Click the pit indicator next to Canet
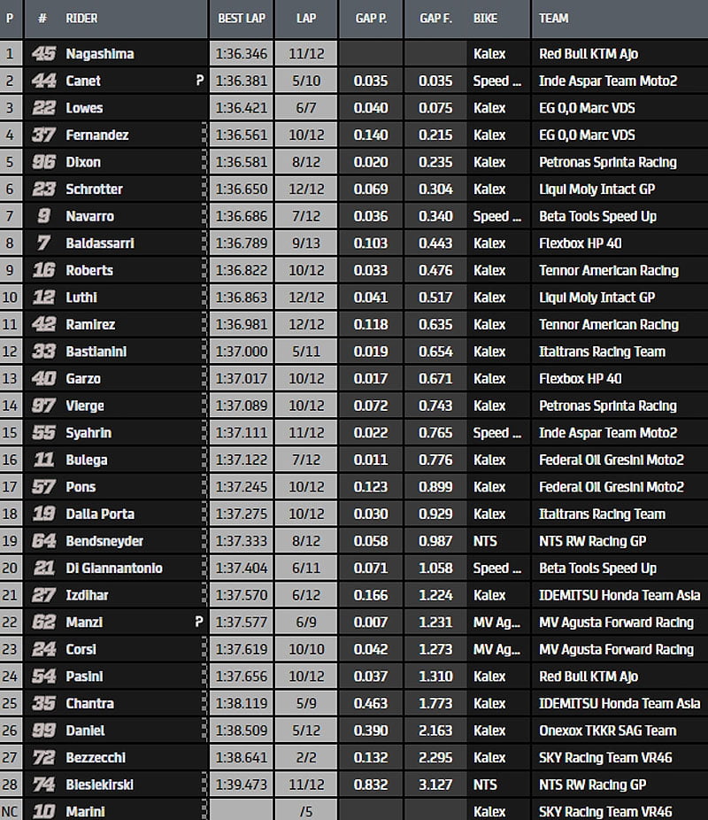Screen dimensions: 708x820 (200, 81)
